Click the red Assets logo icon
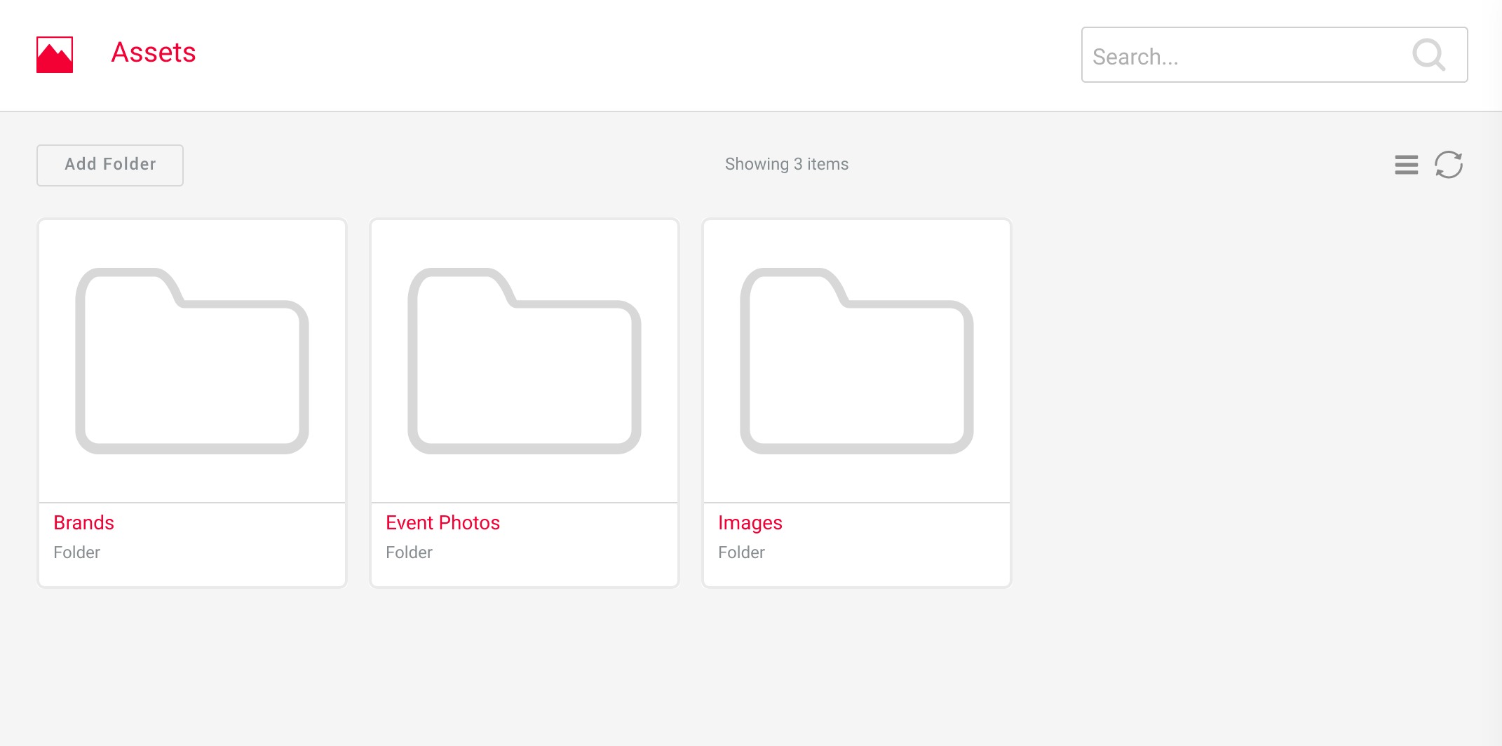Screen dimensions: 1502x746 tap(55, 55)
